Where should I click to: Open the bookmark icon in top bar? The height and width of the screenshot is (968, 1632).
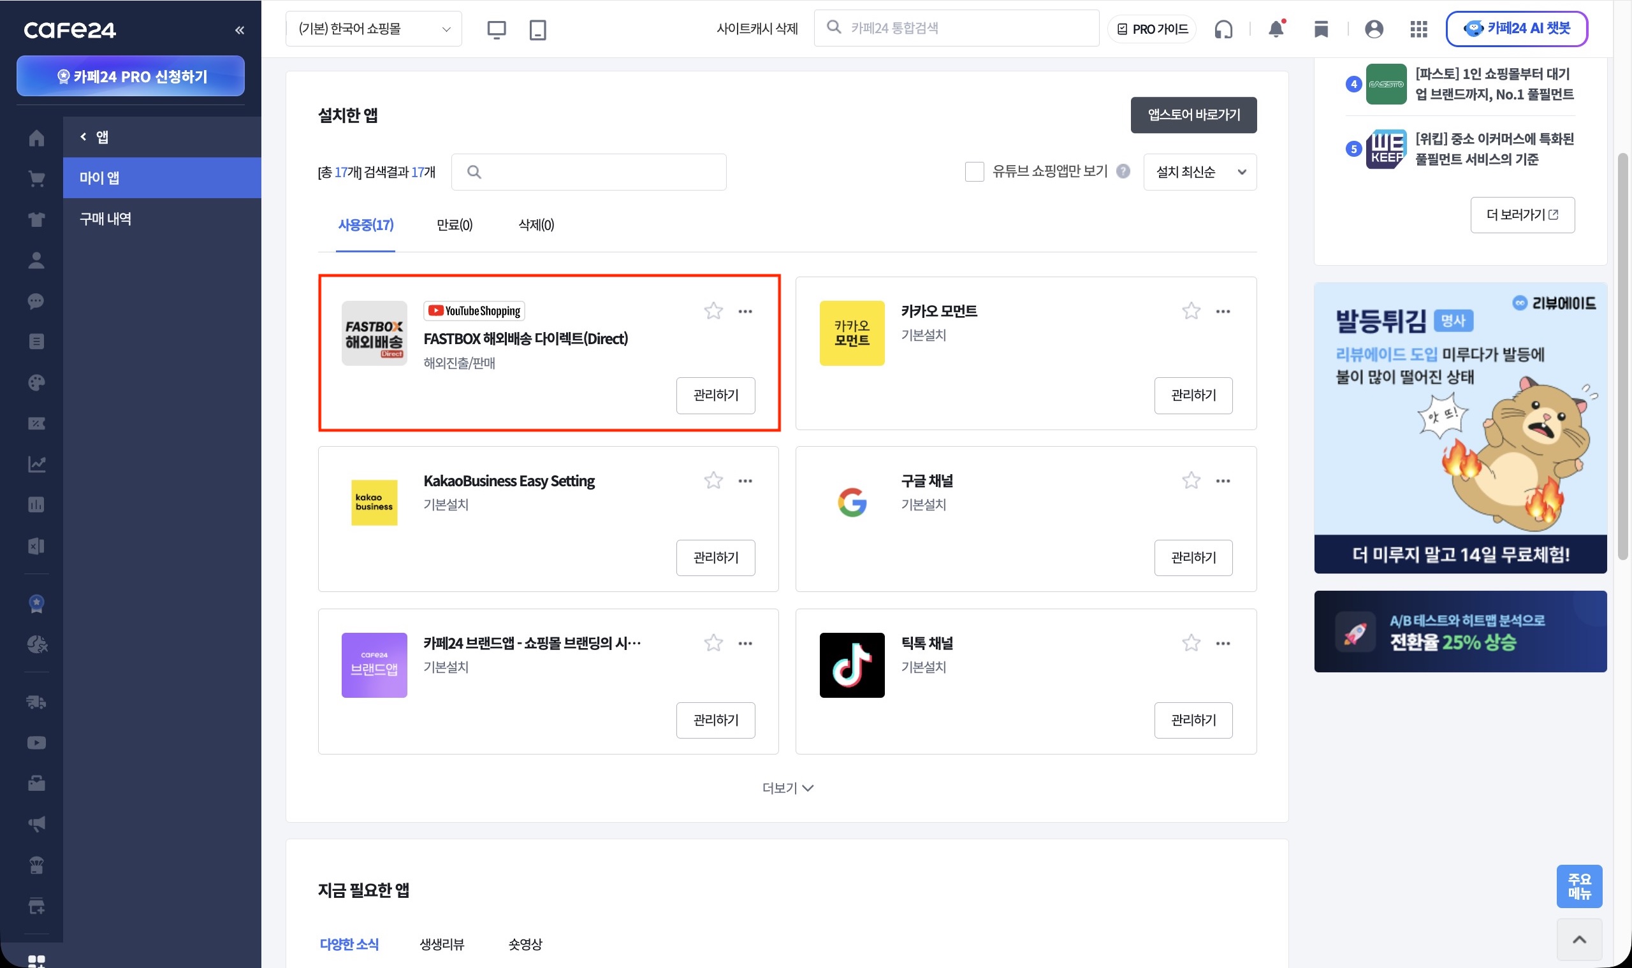pyautogui.click(x=1322, y=29)
